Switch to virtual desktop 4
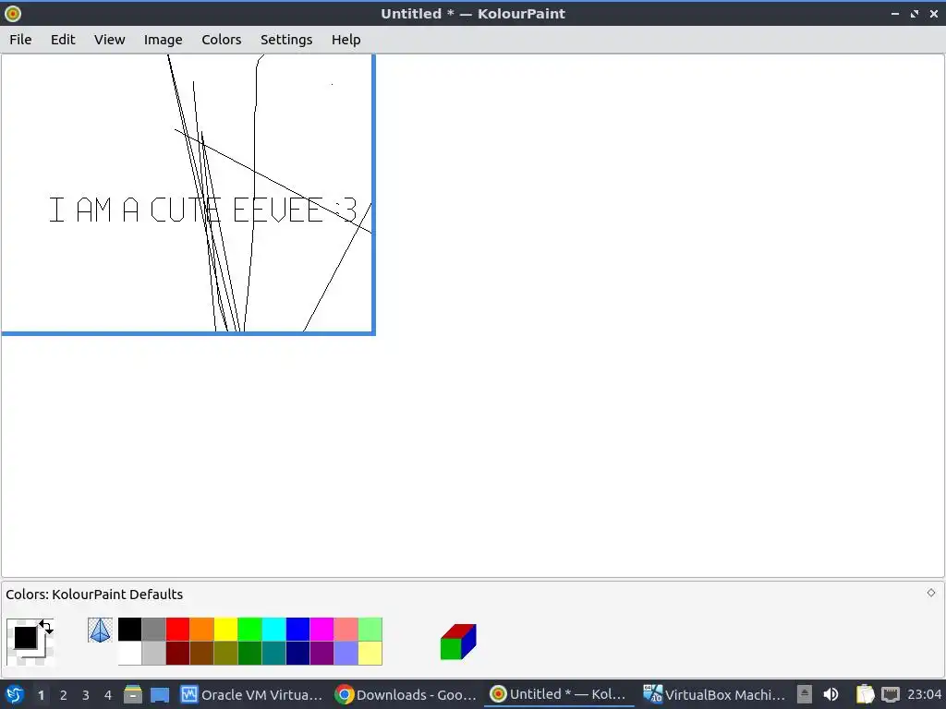946x709 pixels. pos(108,695)
